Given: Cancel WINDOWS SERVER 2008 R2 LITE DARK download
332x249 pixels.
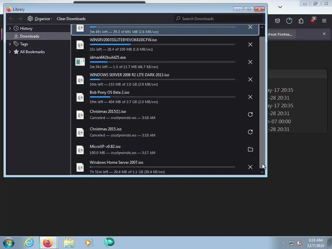Looking at the screenshot, I should tap(250, 80).
